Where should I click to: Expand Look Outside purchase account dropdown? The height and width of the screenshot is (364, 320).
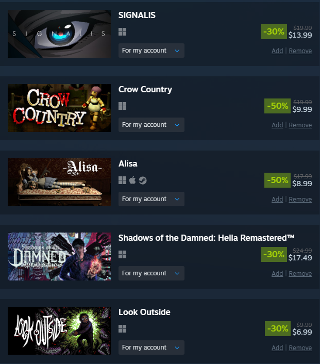(151, 348)
